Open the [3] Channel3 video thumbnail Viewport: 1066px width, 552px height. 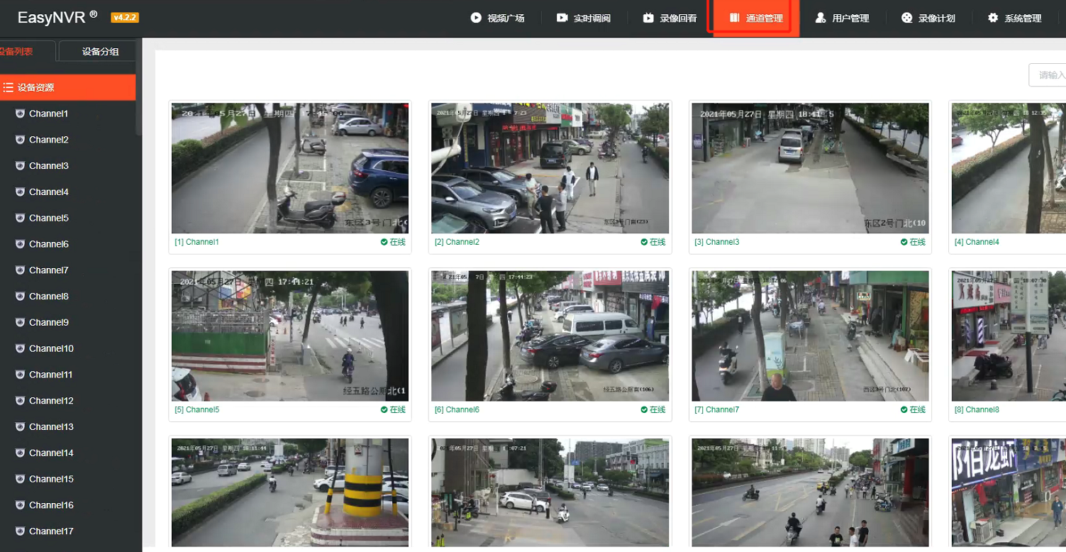tap(810, 168)
